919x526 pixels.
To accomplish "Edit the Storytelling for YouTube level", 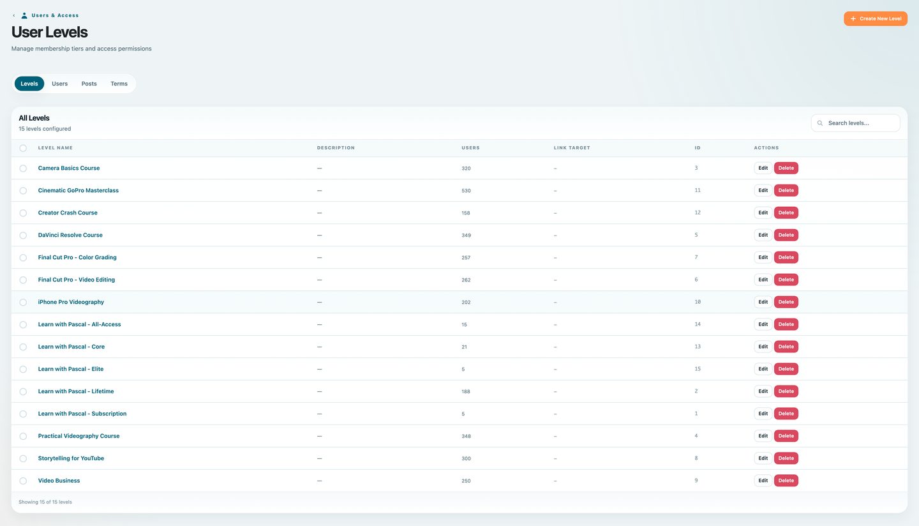I will [x=763, y=458].
